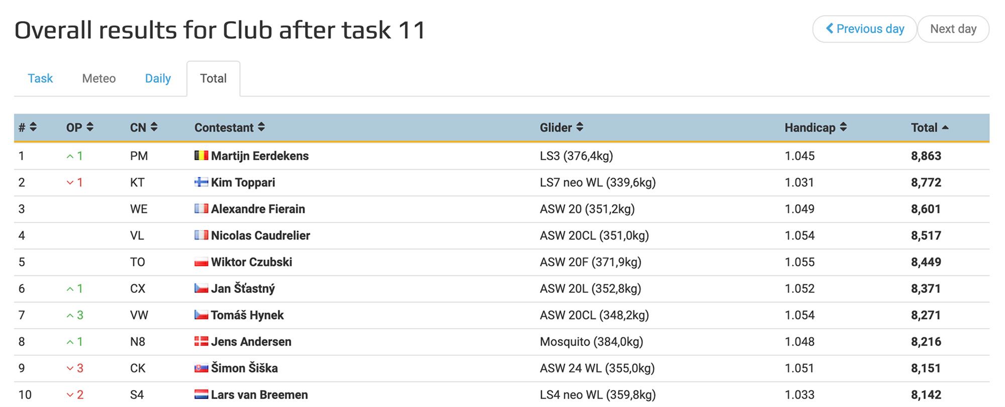This screenshot has width=1005, height=407.
Task: Sort table by rank number column
Action: pyautogui.click(x=28, y=128)
